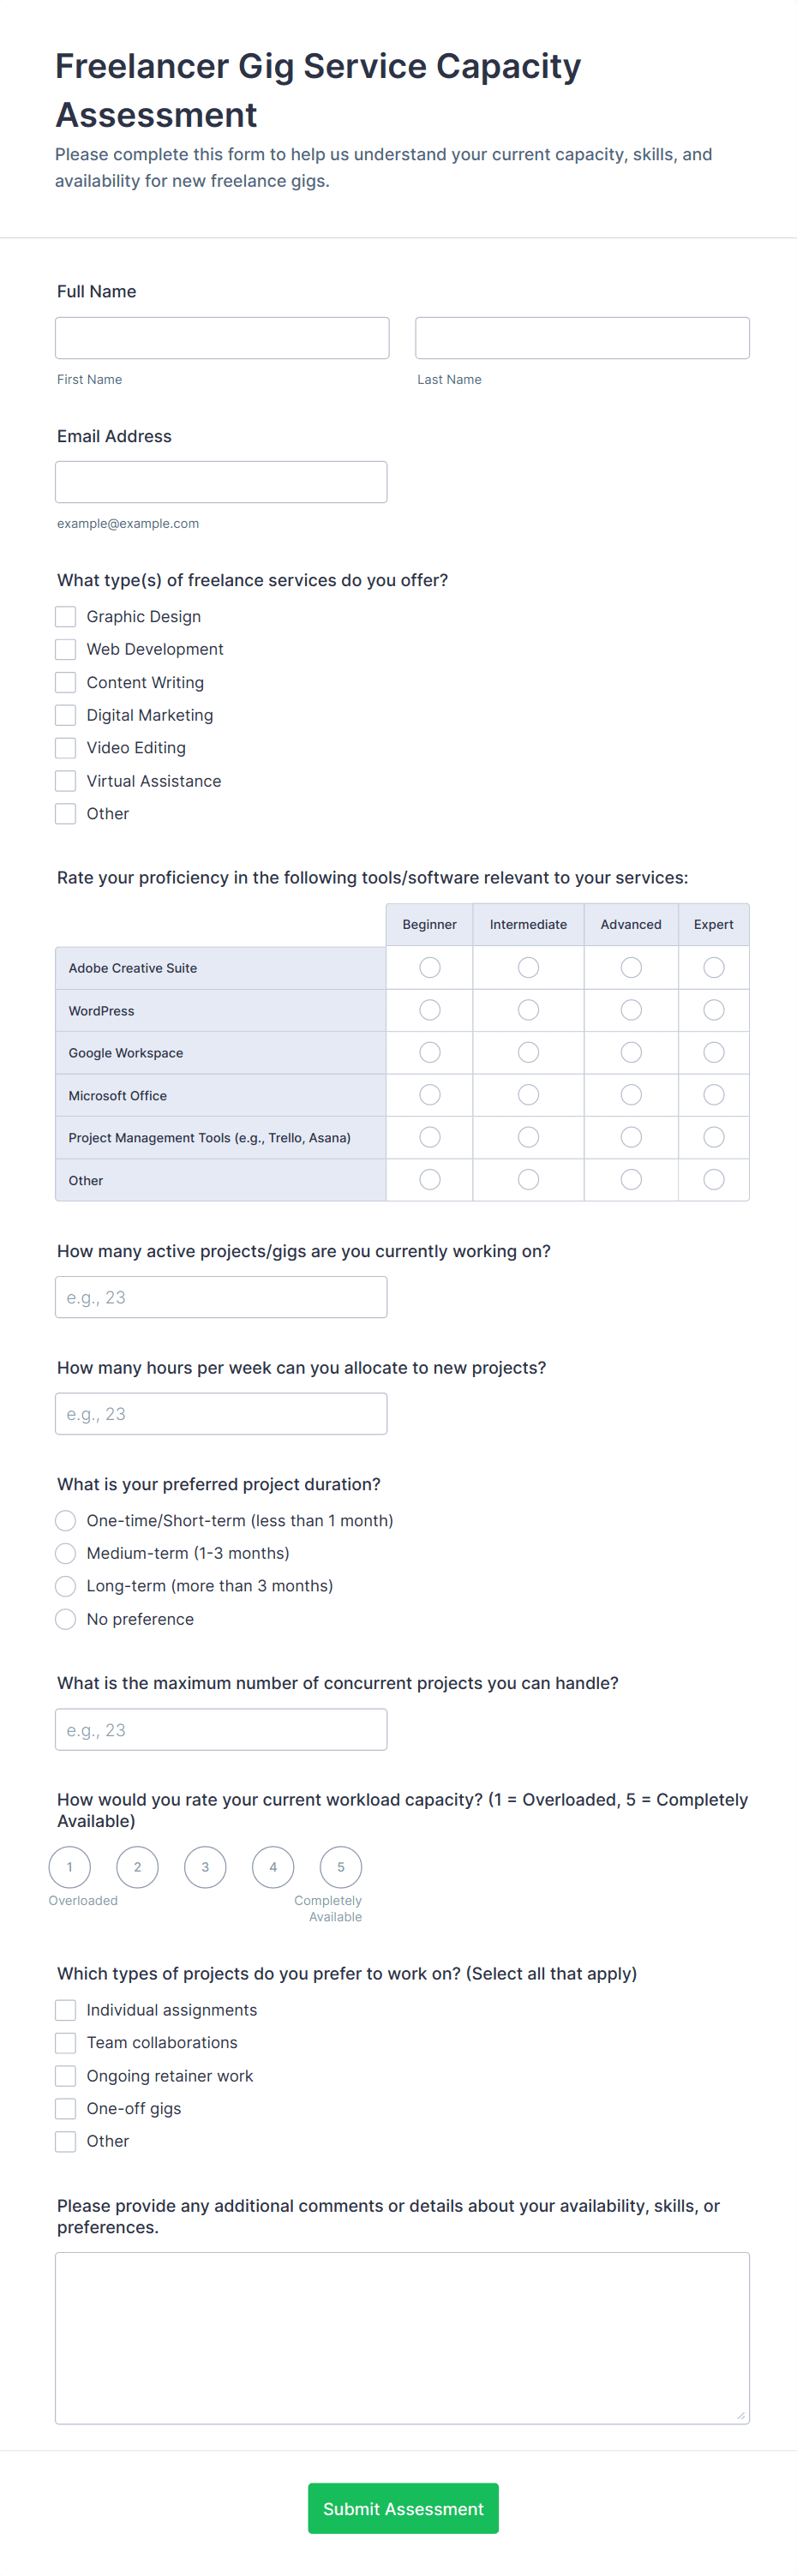Screen dimensions: 797x2576
Task: Rate Adobe Creative Suite as Expert
Action: coord(713,968)
